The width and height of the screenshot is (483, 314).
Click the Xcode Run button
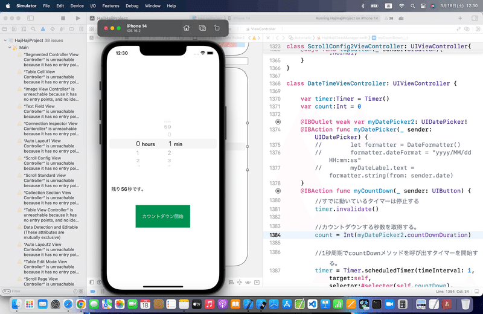78,18
